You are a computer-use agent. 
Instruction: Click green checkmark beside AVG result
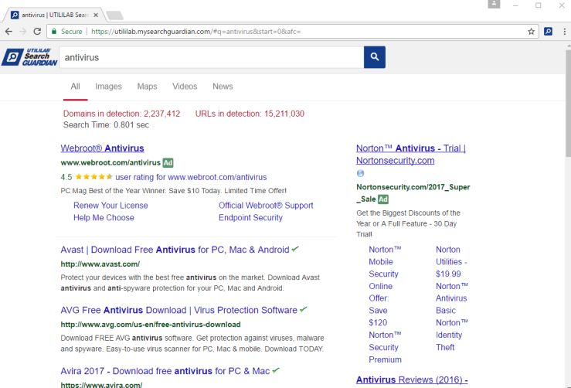(303, 310)
